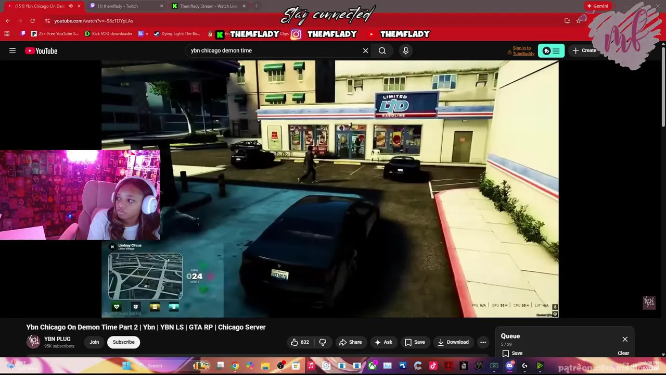This screenshot has width=666, height=375.
Task: Open the YouTube guide hamburger menu
Action: click(x=12, y=51)
